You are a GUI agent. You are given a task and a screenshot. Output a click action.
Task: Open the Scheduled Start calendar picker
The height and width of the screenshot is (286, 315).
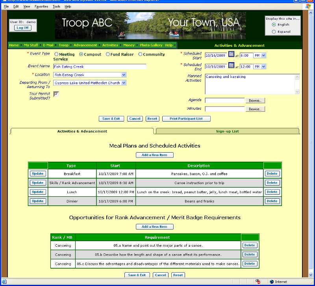click(231, 54)
